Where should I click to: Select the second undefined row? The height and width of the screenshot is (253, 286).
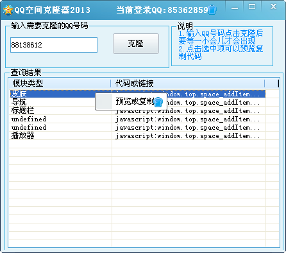pos(138,127)
